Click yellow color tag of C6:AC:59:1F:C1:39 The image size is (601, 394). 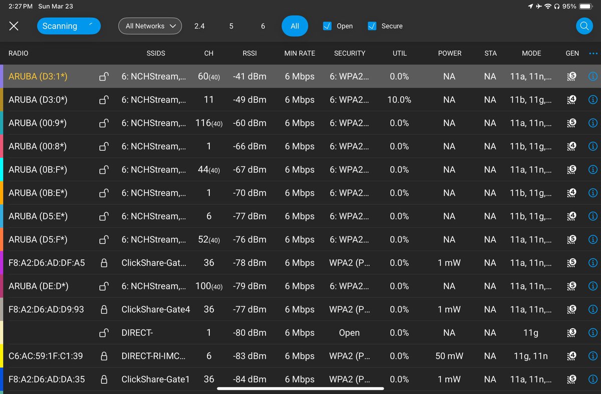pos(2,356)
